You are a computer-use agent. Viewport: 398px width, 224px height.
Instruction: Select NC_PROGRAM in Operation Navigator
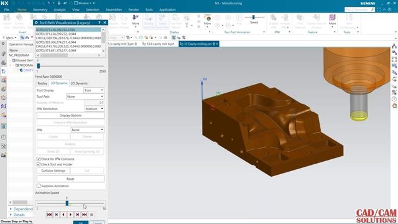click(x=19, y=55)
